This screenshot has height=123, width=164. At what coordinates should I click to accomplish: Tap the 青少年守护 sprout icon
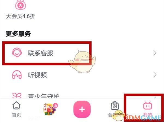click(17, 95)
